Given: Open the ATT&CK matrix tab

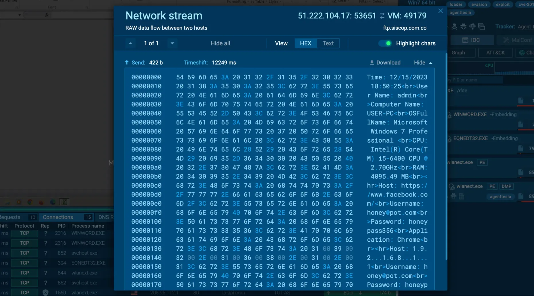Looking at the screenshot, I should click(495, 53).
